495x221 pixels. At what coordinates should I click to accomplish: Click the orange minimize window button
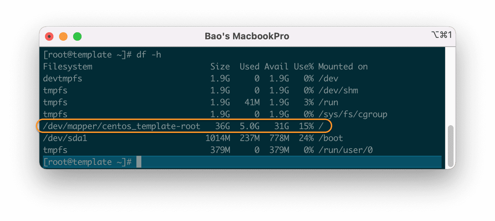(x=63, y=36)
